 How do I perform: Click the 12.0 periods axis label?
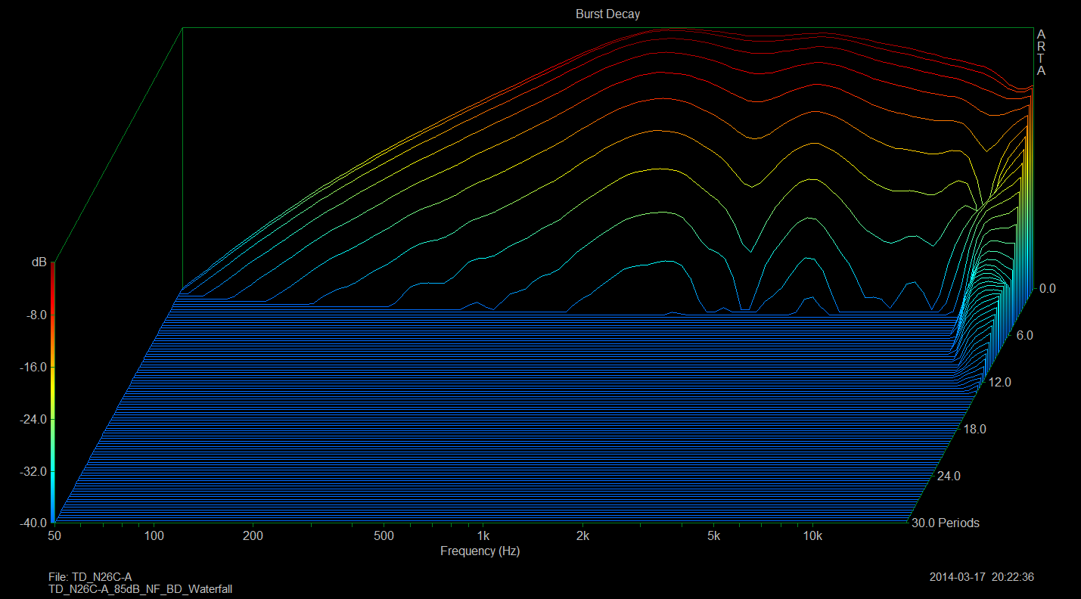(999, 383)
